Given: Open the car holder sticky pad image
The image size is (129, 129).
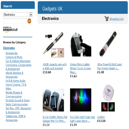Looking at the screenshot, I should 53,100.
